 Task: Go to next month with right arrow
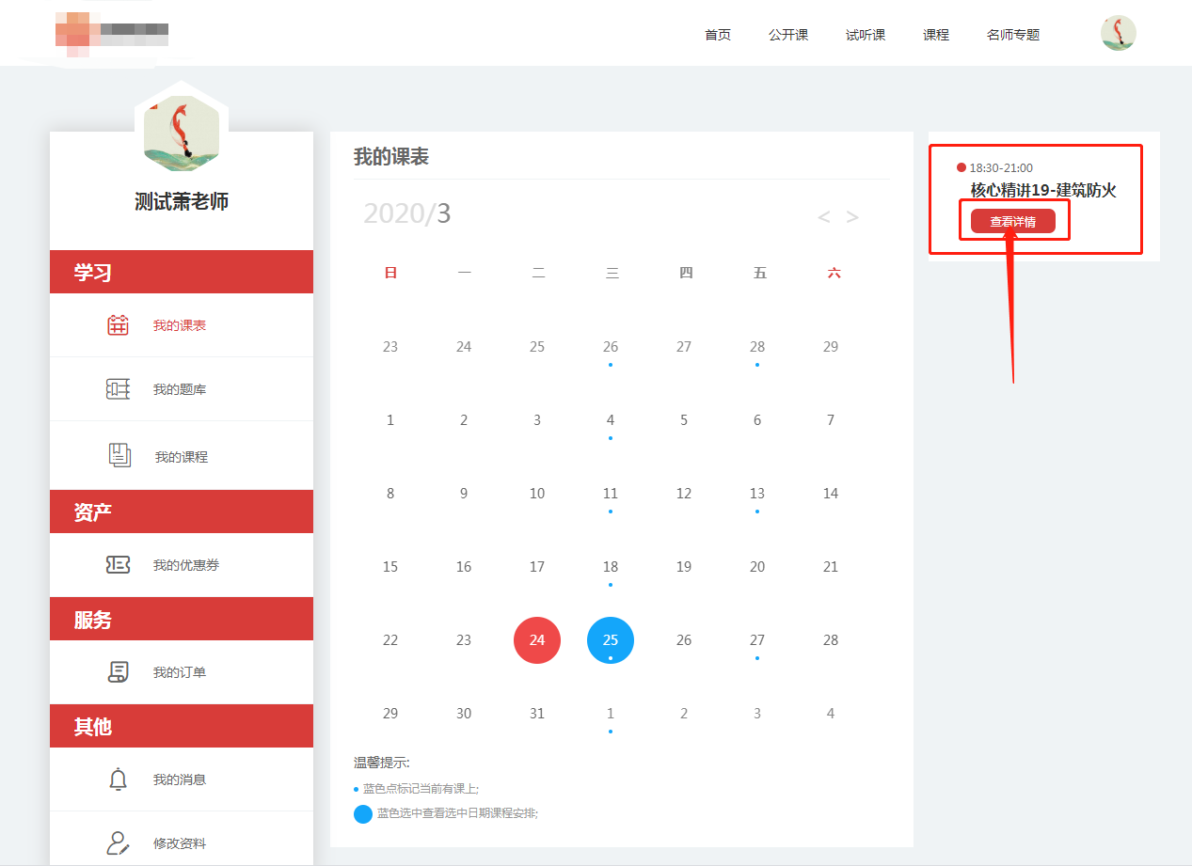852,216
